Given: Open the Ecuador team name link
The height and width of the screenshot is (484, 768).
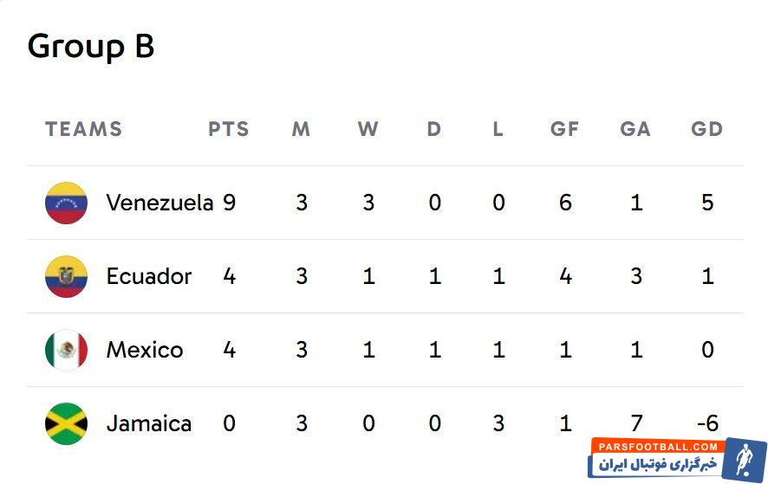Looking at the screenshot, I should [x=149, y=277].
